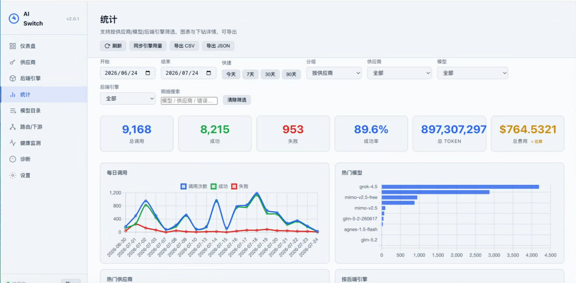Open the 供应商 filter dropdown
This screenshot has height=283, width=576.
399,73
